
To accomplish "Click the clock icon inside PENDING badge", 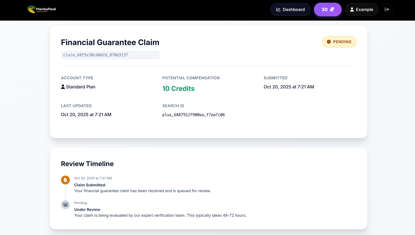I will tap(329, 42).
